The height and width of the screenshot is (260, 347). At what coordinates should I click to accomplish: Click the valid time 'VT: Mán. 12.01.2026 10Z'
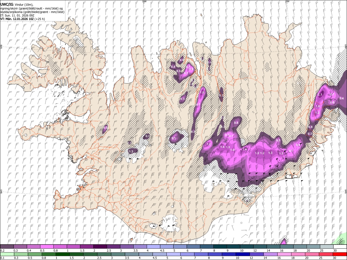click(x=17, y=19)
